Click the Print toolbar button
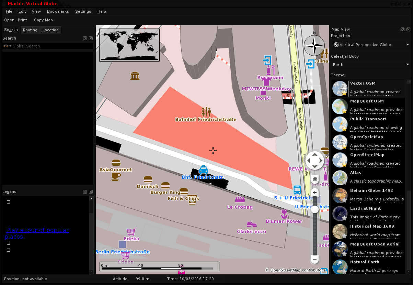Screen dimensions: 413x285 coord(22,20)
